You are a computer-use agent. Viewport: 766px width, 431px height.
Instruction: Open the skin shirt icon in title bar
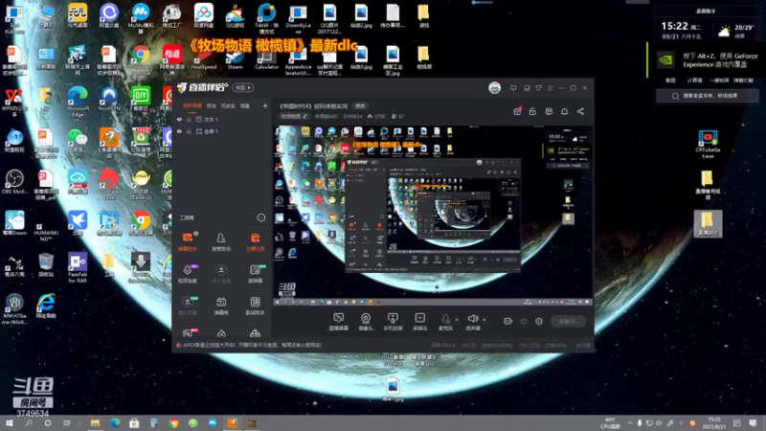pyautogui.click(x=538, y=88)
